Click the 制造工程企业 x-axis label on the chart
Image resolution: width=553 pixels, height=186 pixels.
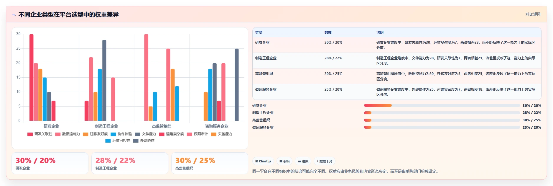(x=106, y=126)
